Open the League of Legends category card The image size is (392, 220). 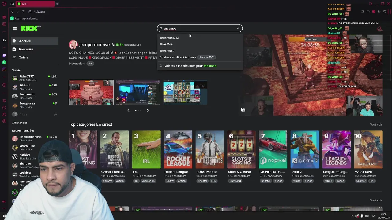point(337,150)
